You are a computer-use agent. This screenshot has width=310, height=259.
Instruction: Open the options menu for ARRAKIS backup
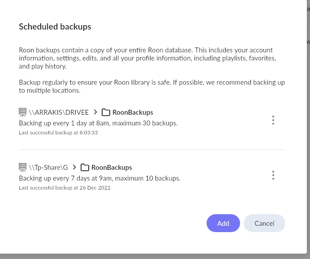coord(273,120)
